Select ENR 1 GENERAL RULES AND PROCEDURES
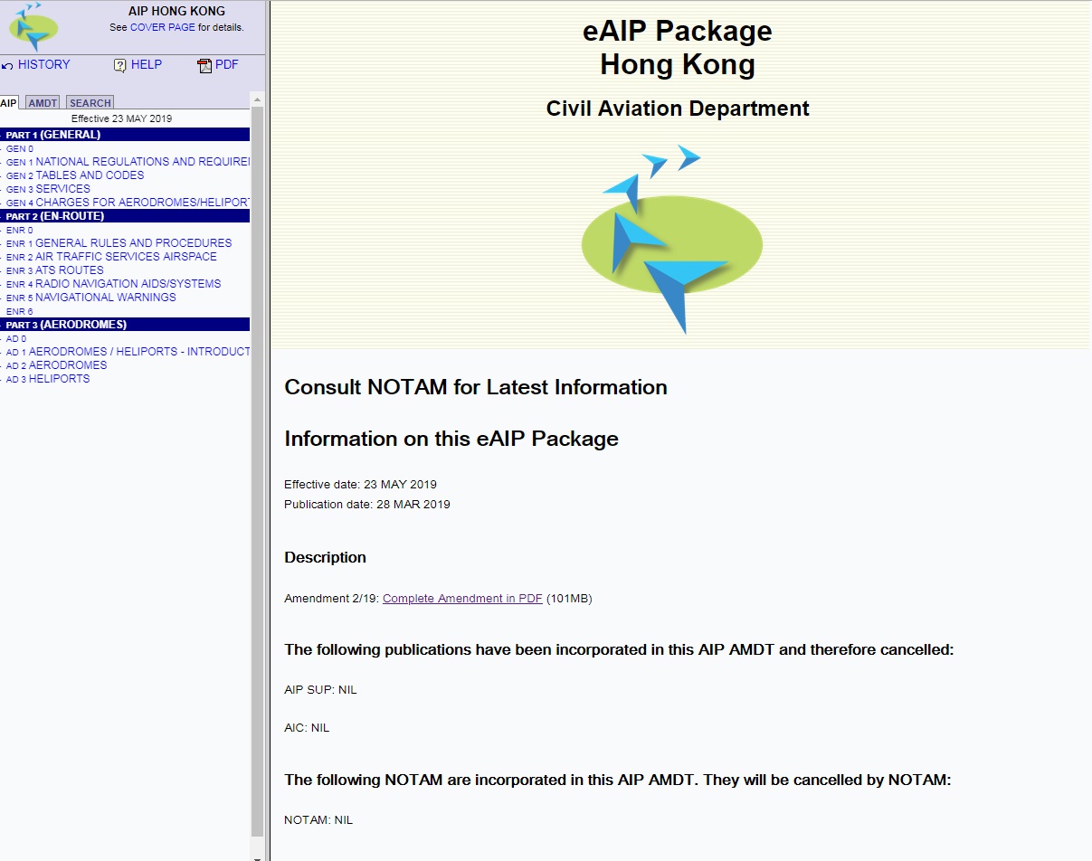Viewport: 1092px width, 861px height. tap(119, 242)
